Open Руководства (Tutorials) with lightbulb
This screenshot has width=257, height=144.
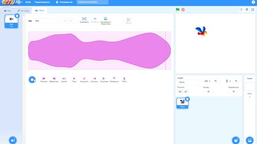(64, 2)
